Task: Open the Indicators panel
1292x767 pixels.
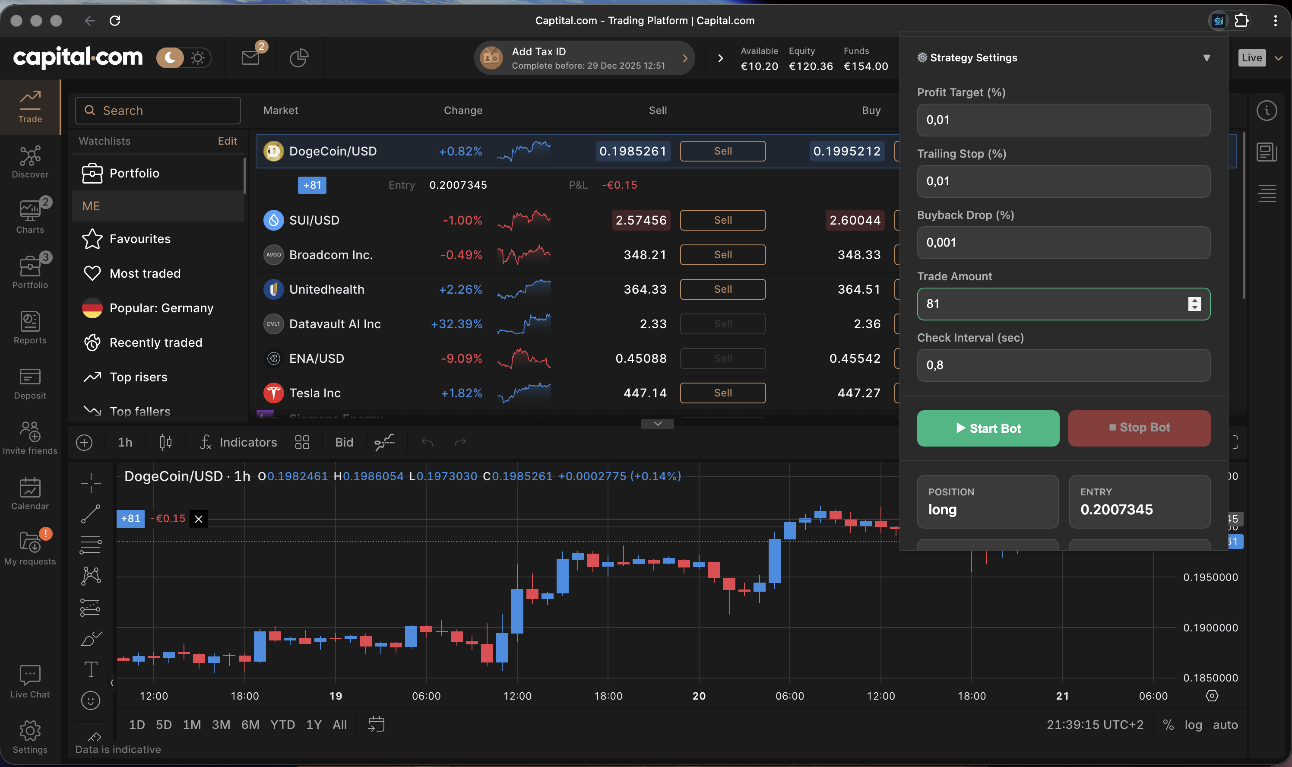Action: (x=238, y=442)
